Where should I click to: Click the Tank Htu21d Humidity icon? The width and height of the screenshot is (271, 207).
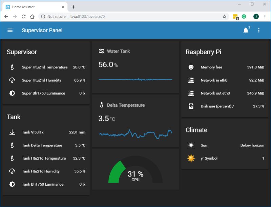pyautogui.click(x=12, y=171)
